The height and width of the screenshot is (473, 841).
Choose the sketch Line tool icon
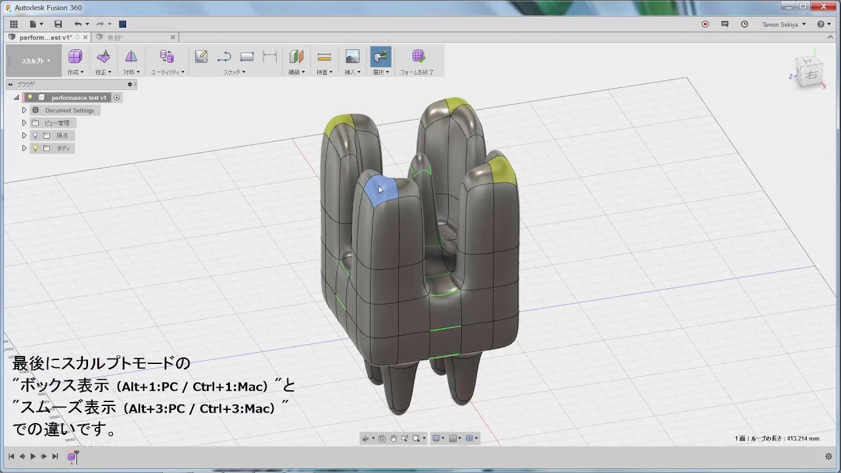coord(224,56)
